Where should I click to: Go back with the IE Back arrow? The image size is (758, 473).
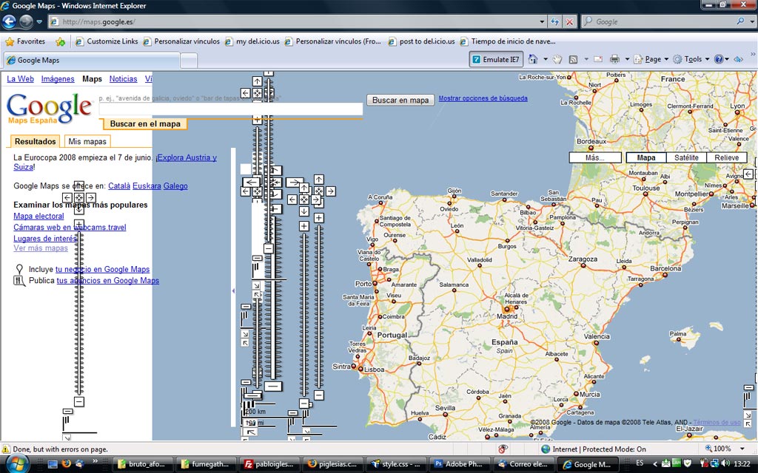click(x=9, y=21)
